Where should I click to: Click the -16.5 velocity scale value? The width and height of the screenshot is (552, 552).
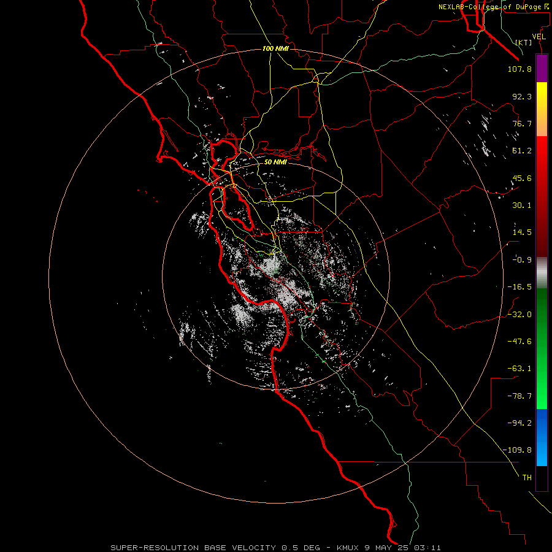(519, 287)
